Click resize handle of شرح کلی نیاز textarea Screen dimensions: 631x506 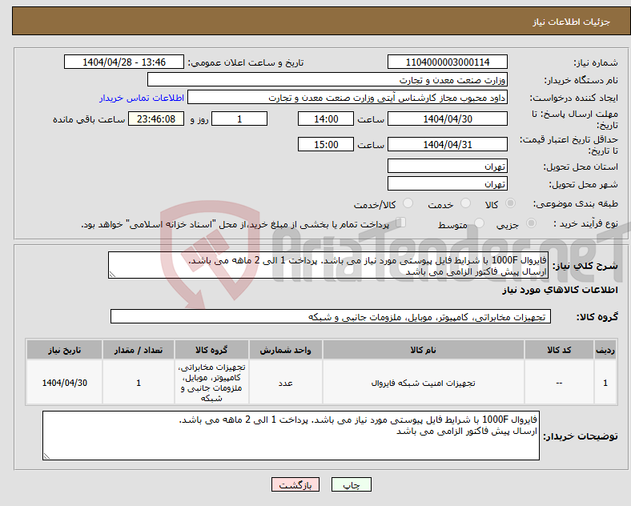pyautogui.click(x=112, y=275)
